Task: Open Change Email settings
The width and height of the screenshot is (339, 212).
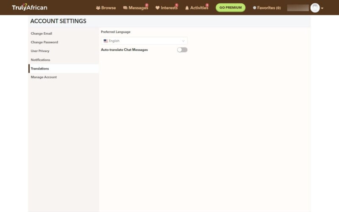Action: [41, 33]
